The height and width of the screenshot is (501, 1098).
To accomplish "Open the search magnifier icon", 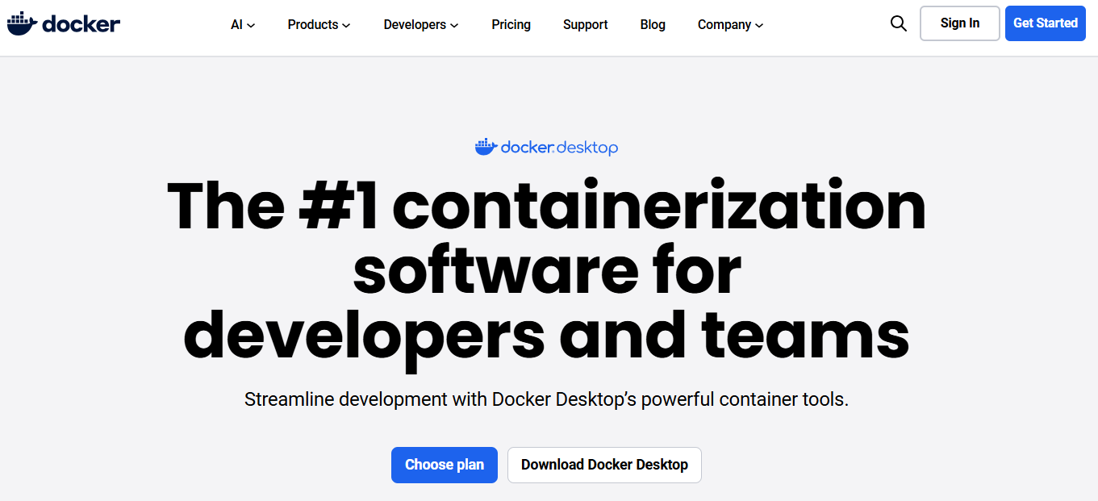I will coord(899,23).
